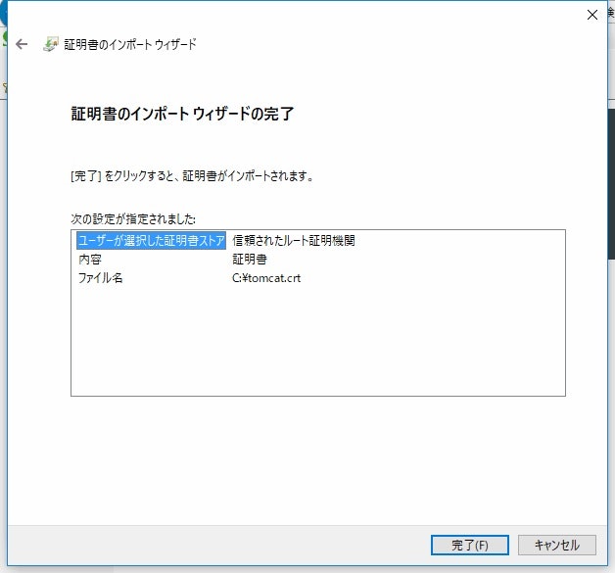Click the back arrow in wizard header
This screenshot has width=615, height=573.
click(22, 44)
